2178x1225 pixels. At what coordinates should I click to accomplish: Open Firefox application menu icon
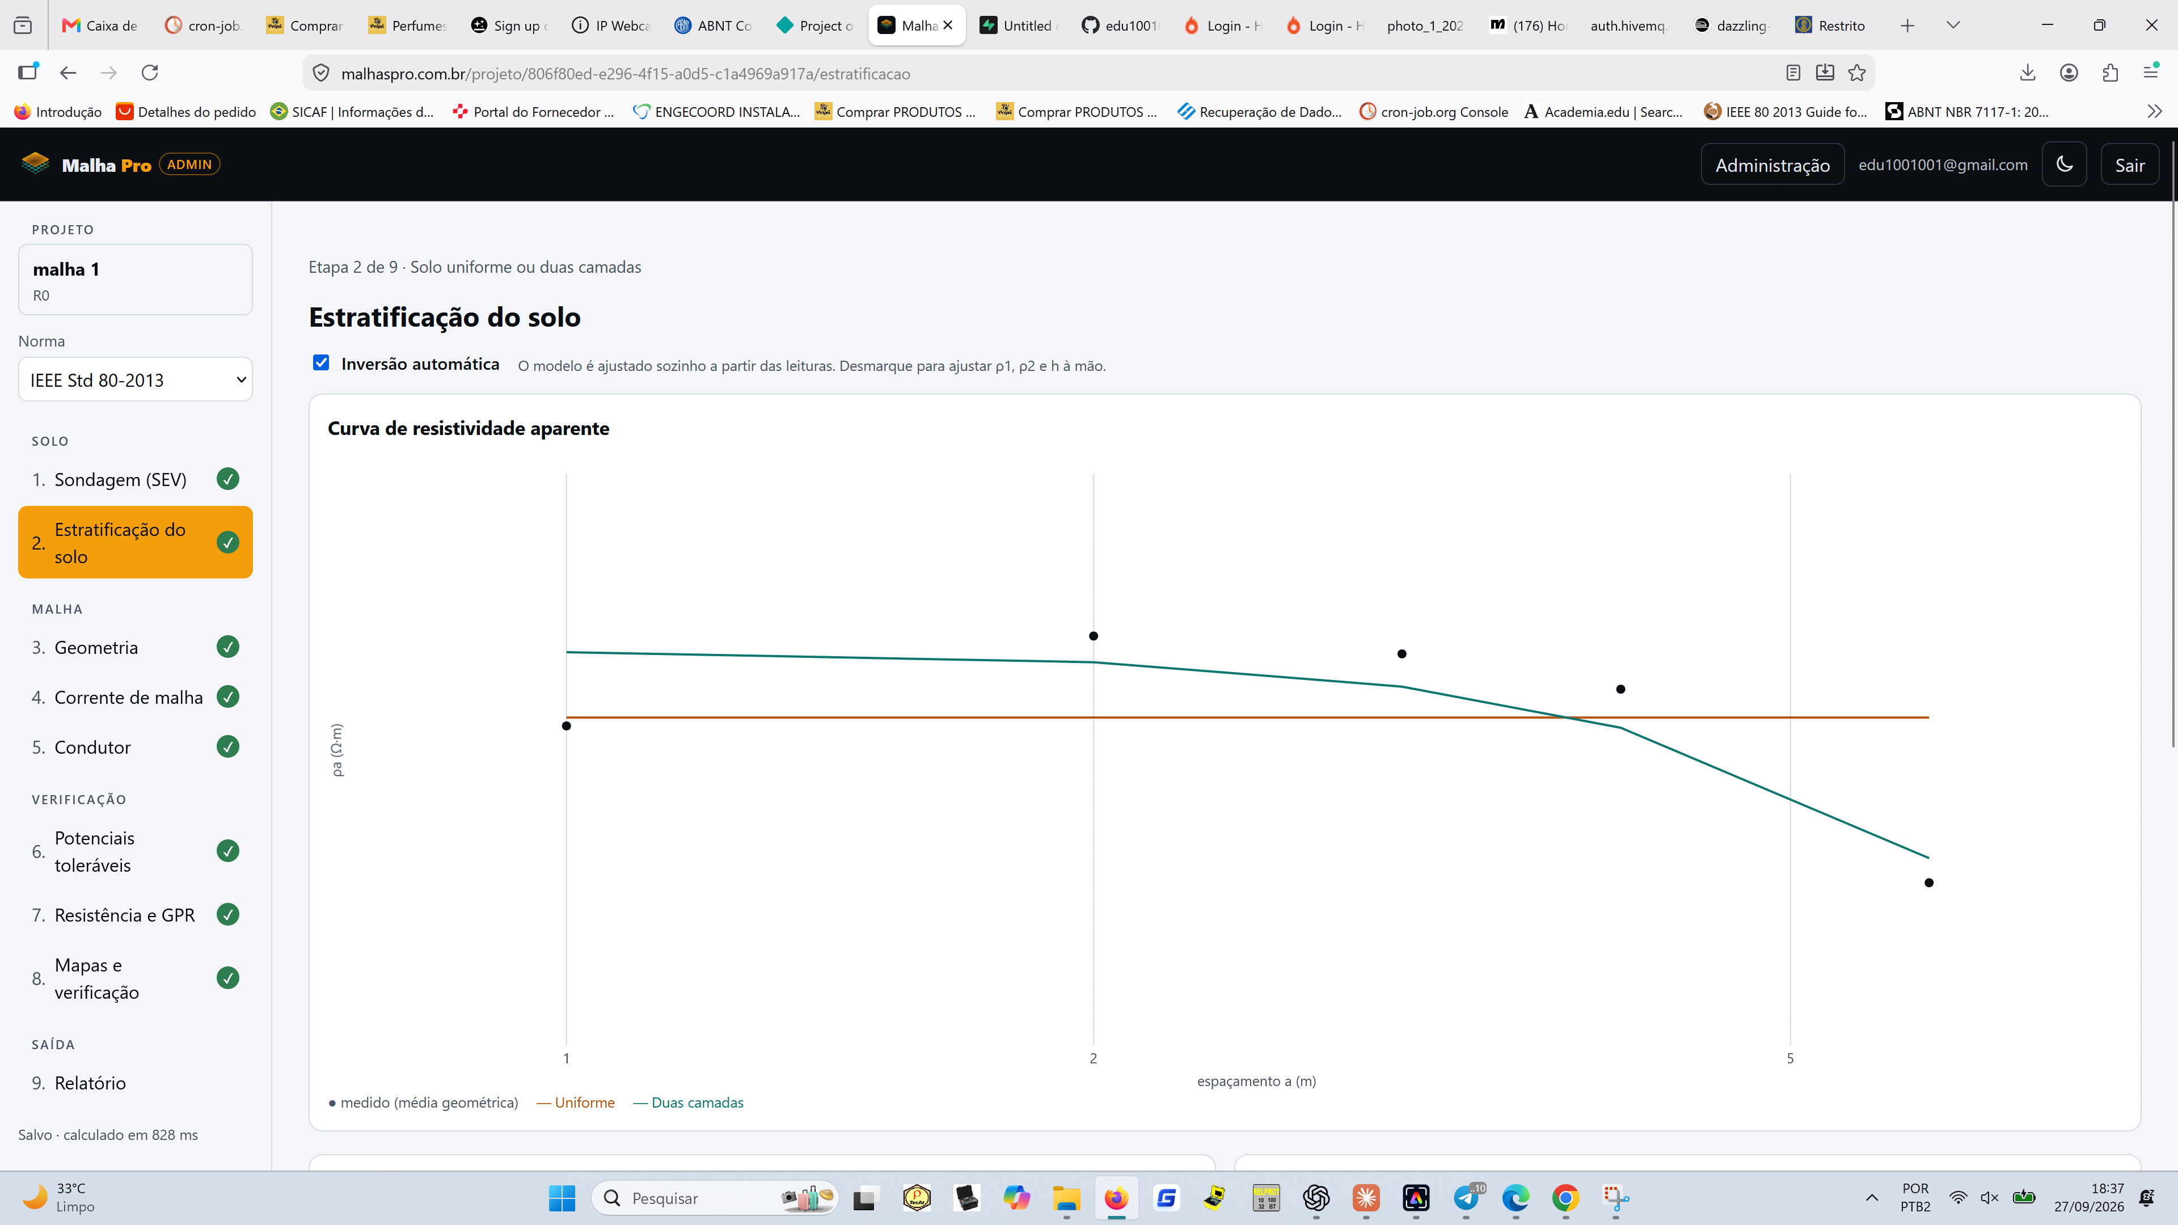[x=2151, y=73]
